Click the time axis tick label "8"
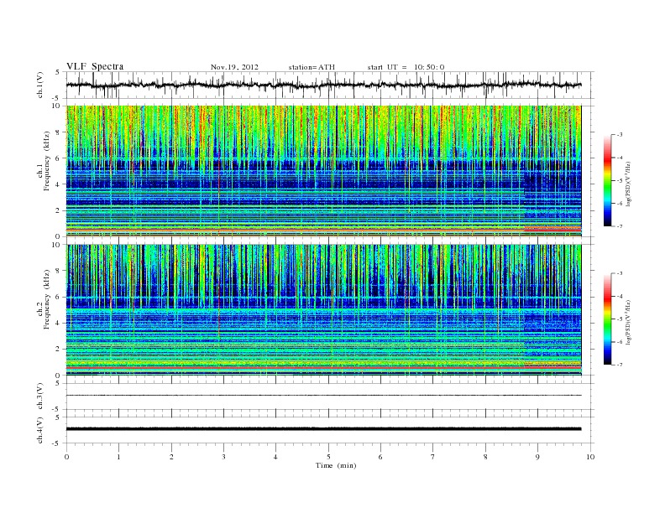665x513 pixels. (485, 457)
